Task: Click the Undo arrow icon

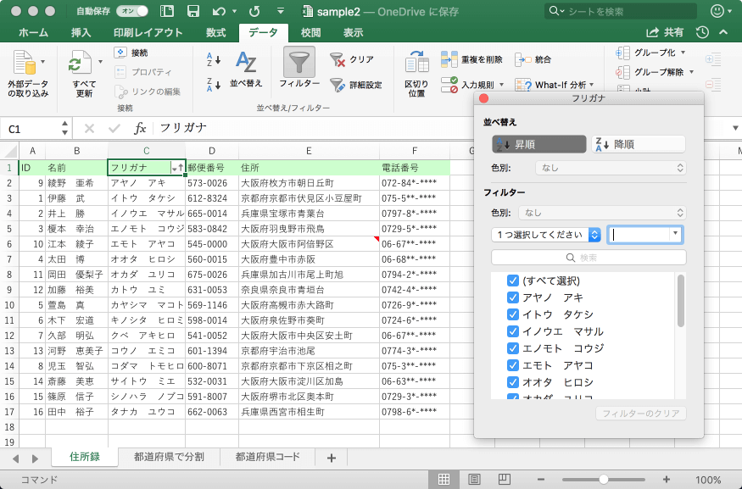Action: (x=219, y=11)
